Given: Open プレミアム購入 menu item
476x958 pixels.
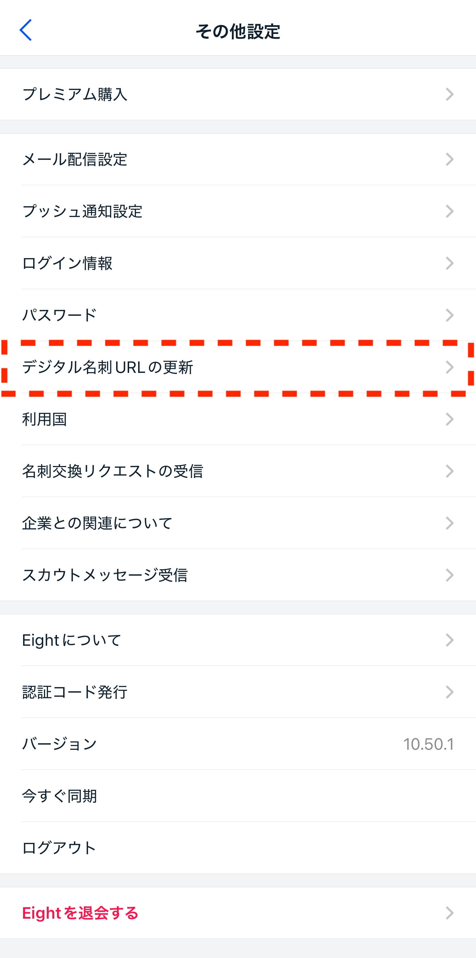Looking at the screenshot, I should point(75,95).
